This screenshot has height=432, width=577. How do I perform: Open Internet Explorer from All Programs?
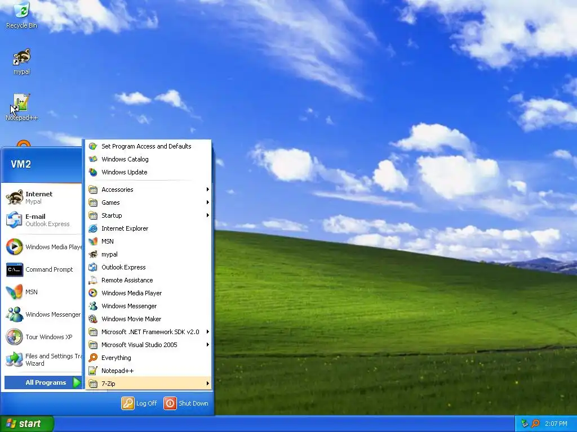click(149, 228)
